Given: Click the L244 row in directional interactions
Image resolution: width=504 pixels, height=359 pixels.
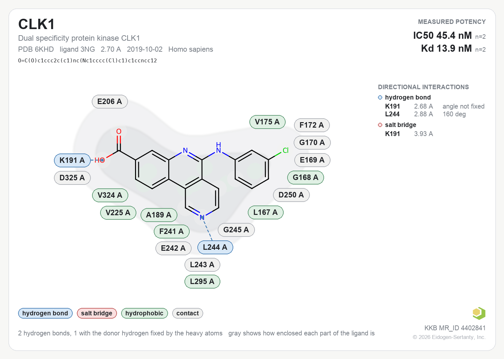Looking at the screenshot, I should 425,114.
